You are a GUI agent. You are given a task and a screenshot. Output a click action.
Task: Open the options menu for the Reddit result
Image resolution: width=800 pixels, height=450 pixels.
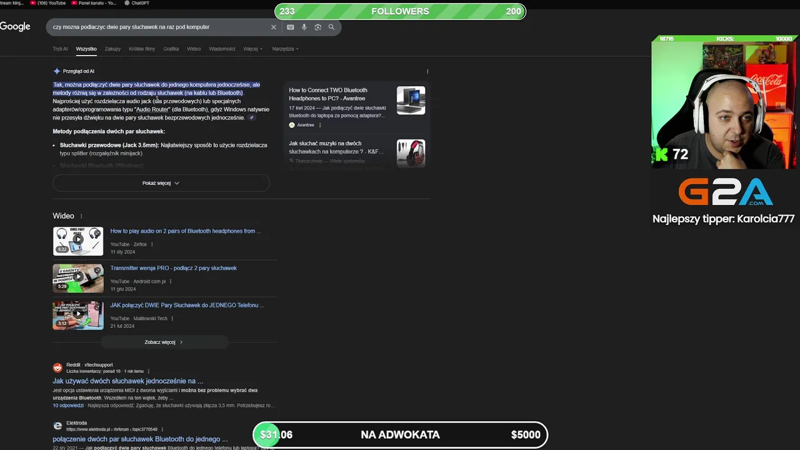point(148,371)
